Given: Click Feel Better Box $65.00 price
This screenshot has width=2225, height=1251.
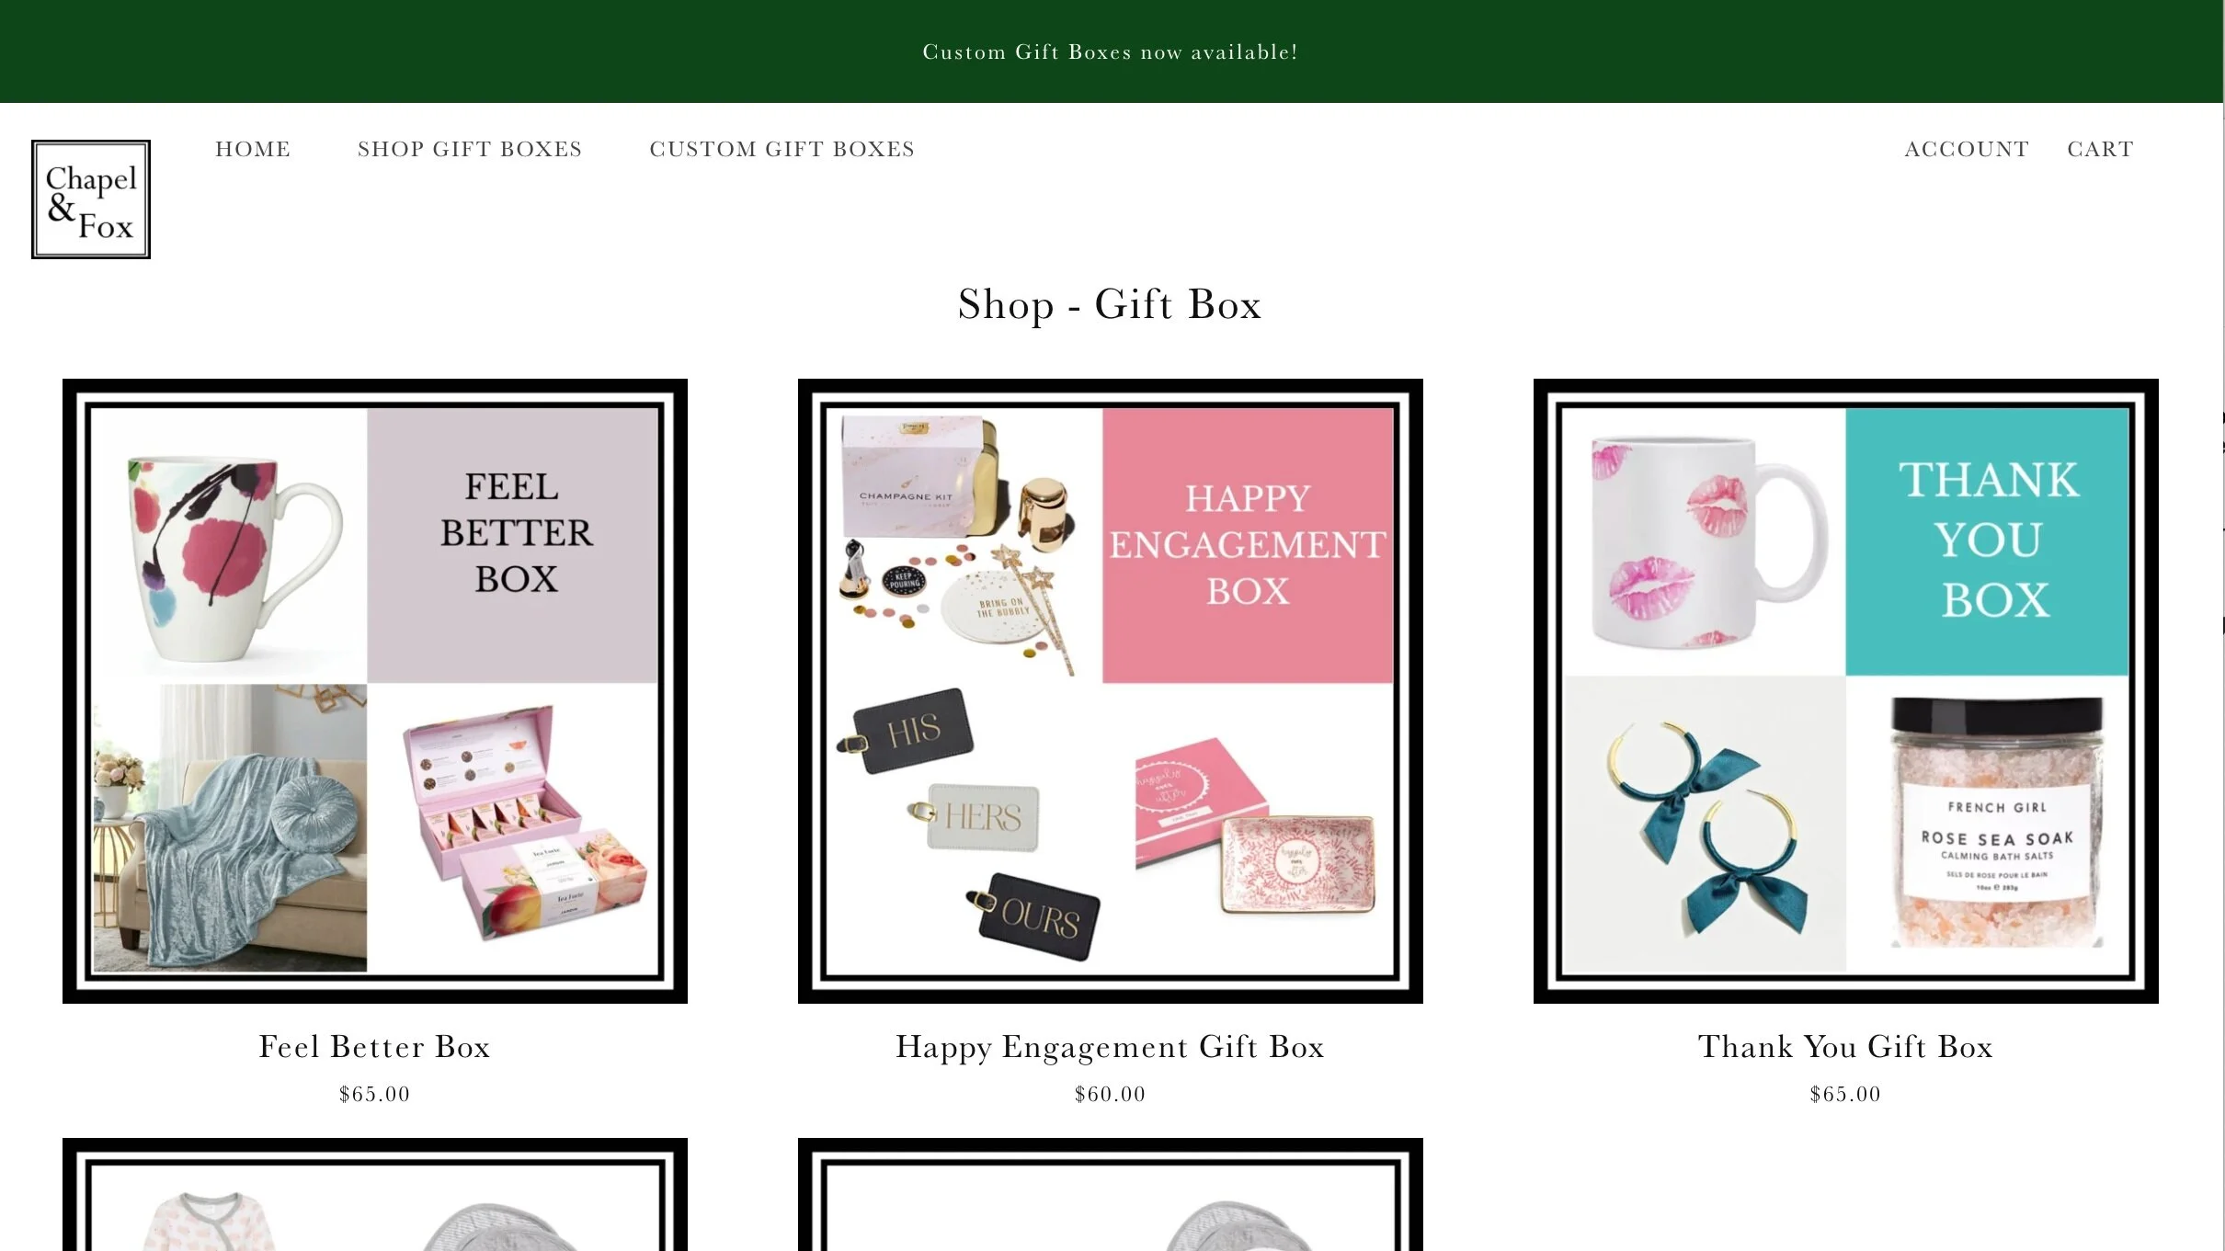Looking at the screenshot, I should click(374, 1094).
